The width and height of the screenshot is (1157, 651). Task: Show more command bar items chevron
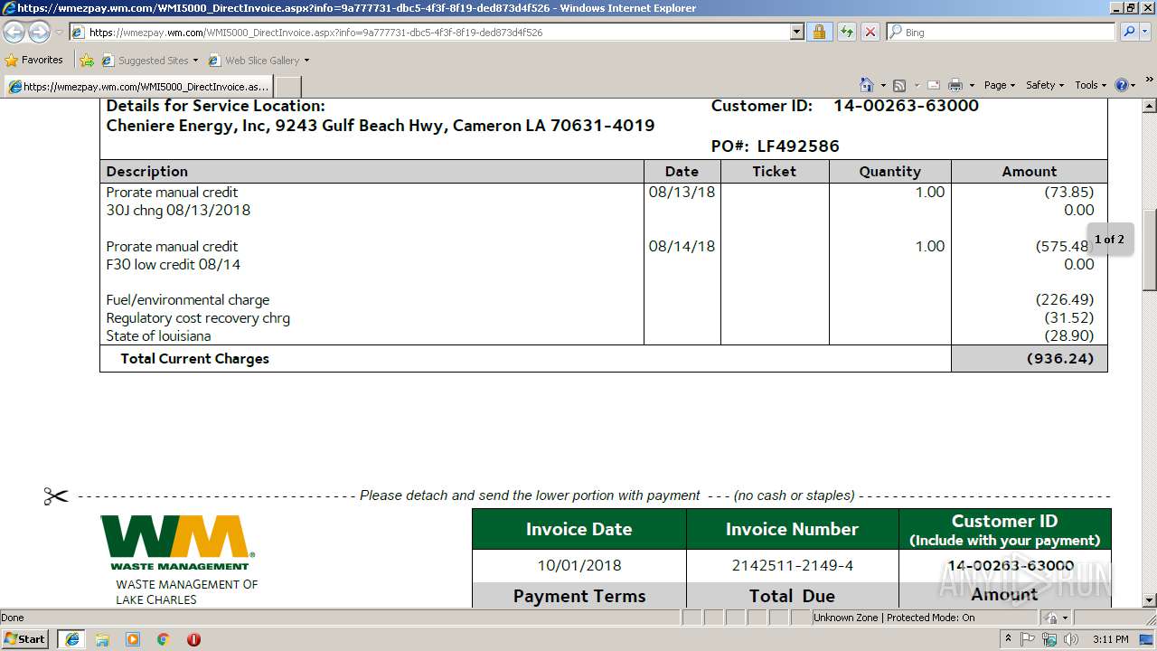(x=1150, y=80)
